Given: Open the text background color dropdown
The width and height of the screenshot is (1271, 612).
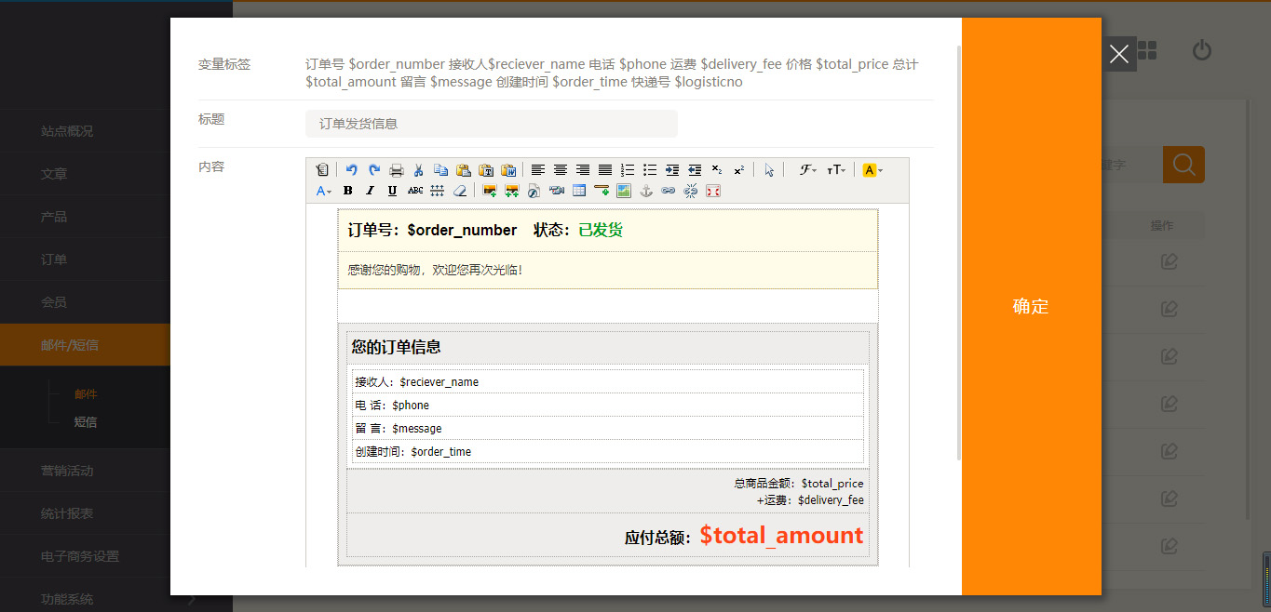Looking at the screenshot, I should pyautogui.click(x=872, y=170).
